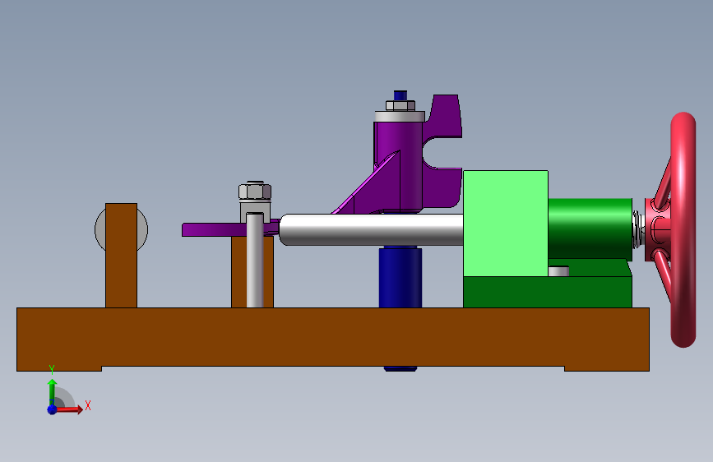Pick the silver vertical stud
Screen dimensions: 713x462
pos(255,260)
